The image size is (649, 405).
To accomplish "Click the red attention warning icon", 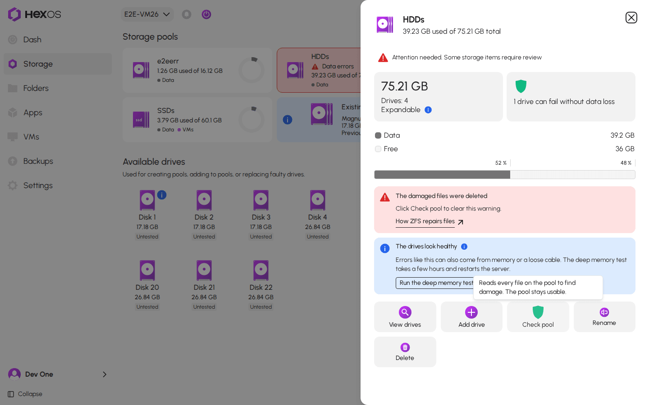I will coord(383,58).
